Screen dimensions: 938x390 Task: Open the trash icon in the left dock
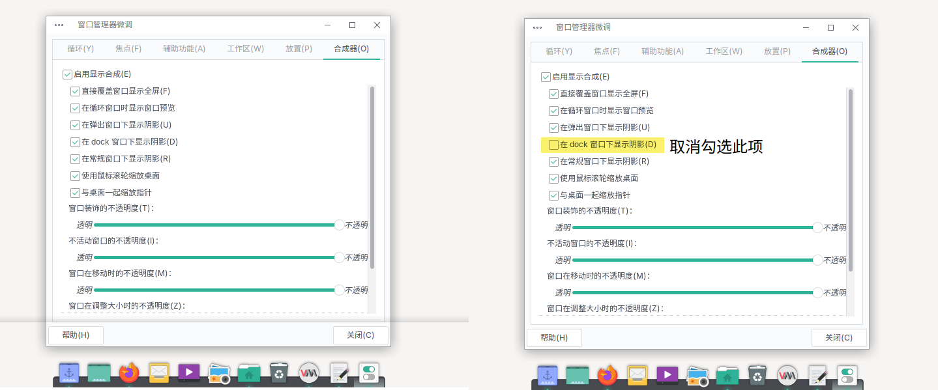click(278, 372)
